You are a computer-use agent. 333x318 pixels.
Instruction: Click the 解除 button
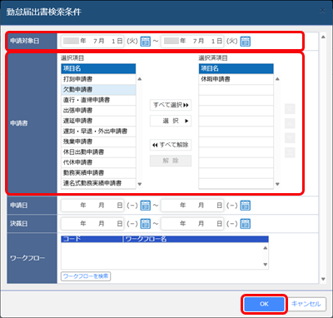point(171,161)
